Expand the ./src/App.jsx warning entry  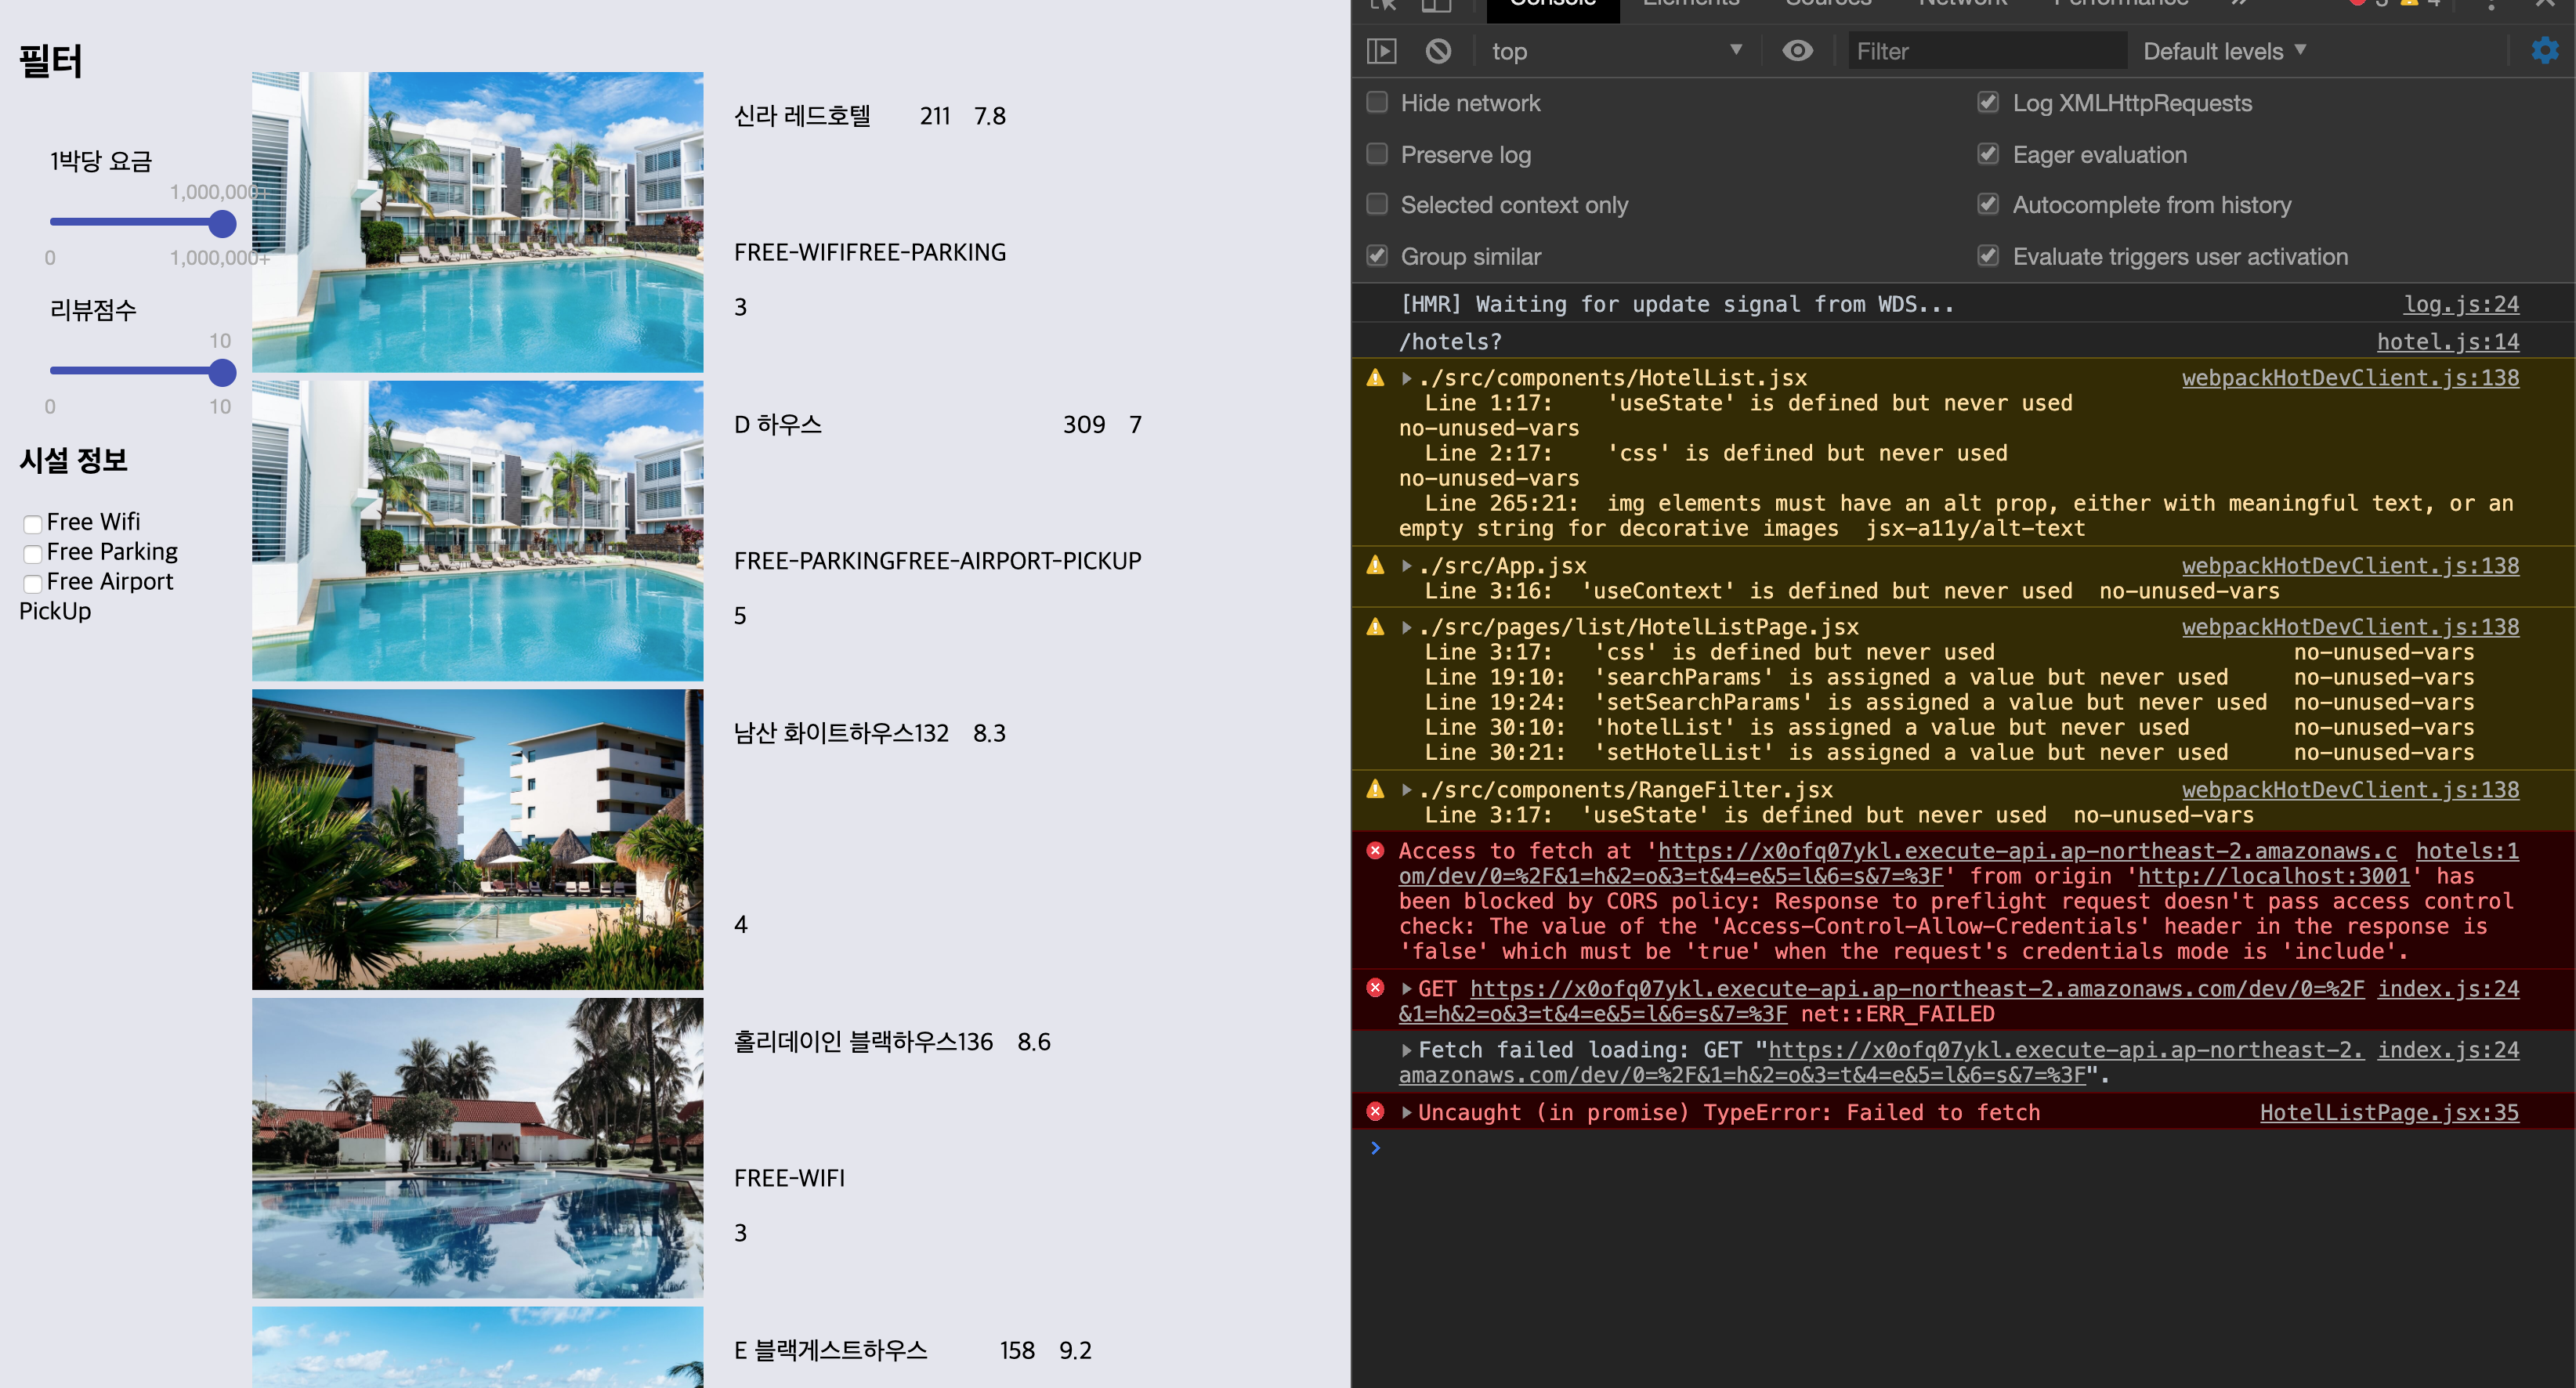[1407, 566]
